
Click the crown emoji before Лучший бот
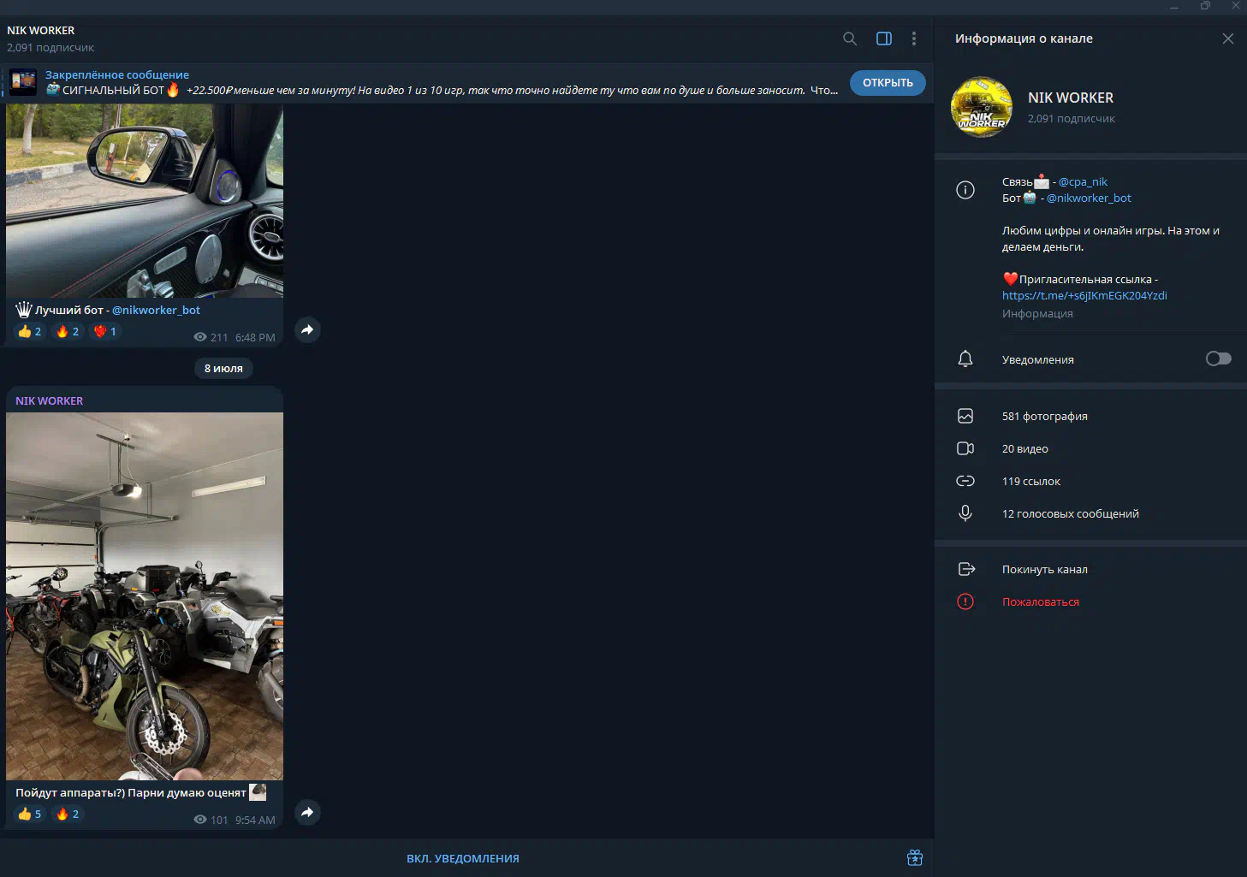pos(24,310)
